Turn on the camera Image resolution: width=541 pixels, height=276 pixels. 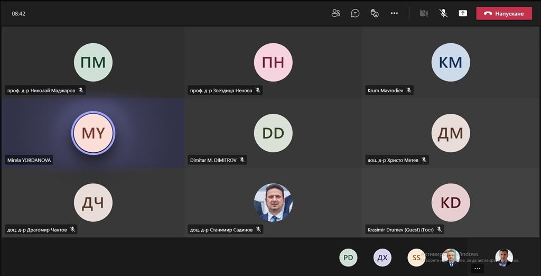point(424,13)
